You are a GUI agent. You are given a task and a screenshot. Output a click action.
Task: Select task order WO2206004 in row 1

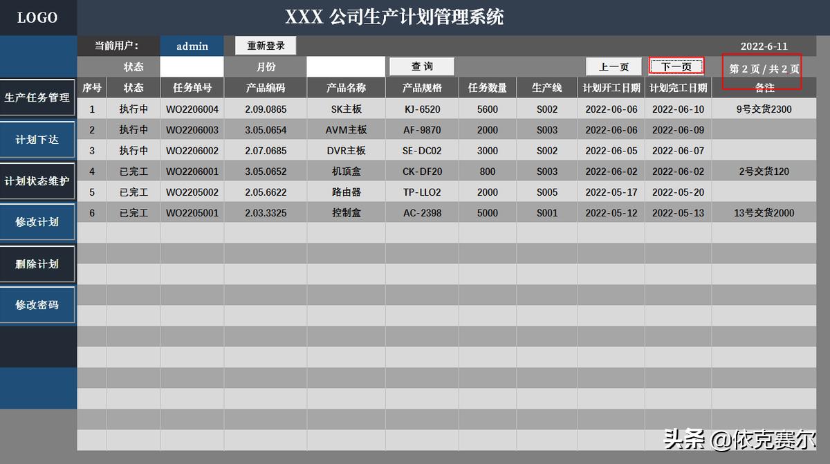[192, 109]
